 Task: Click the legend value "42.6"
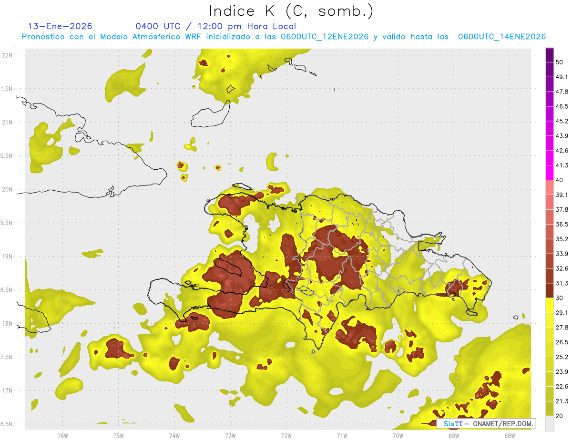click(x=562, y=151)
